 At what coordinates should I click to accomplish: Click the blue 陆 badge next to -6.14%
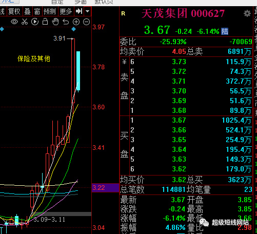(x=225, y=31)
